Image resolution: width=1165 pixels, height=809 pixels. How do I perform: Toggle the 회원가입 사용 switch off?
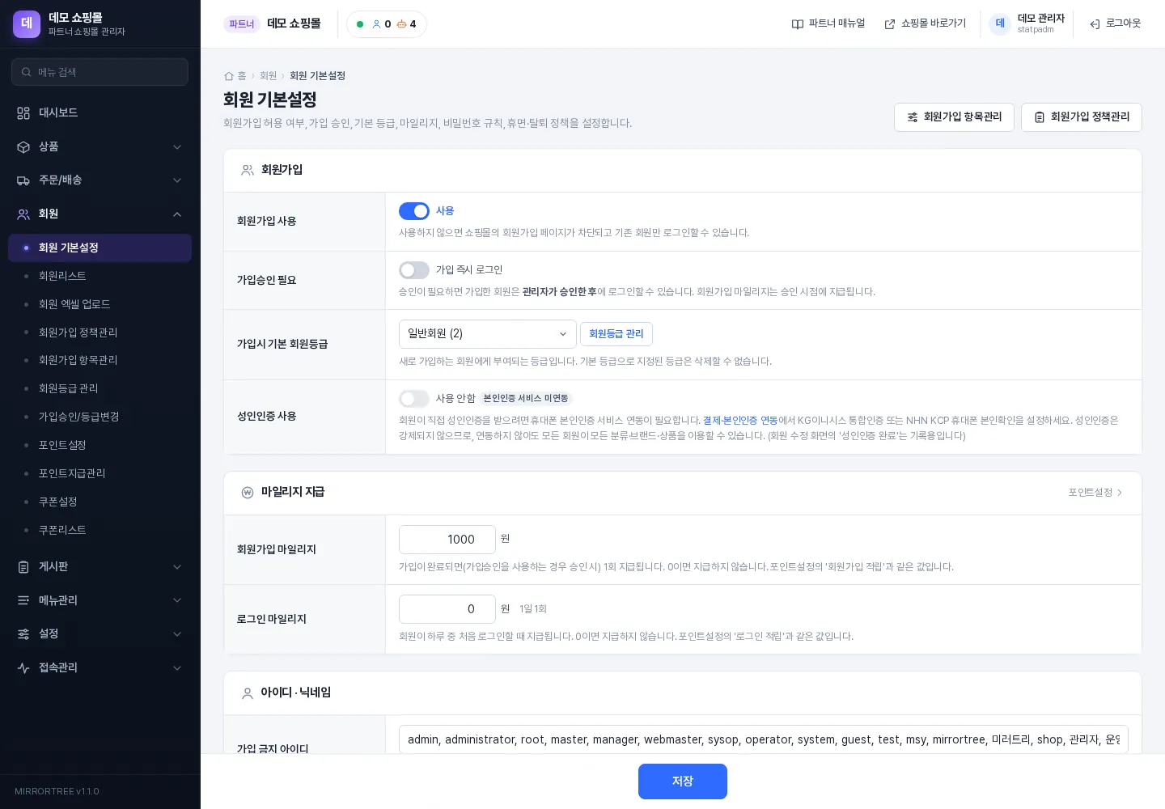coord(414,211)
